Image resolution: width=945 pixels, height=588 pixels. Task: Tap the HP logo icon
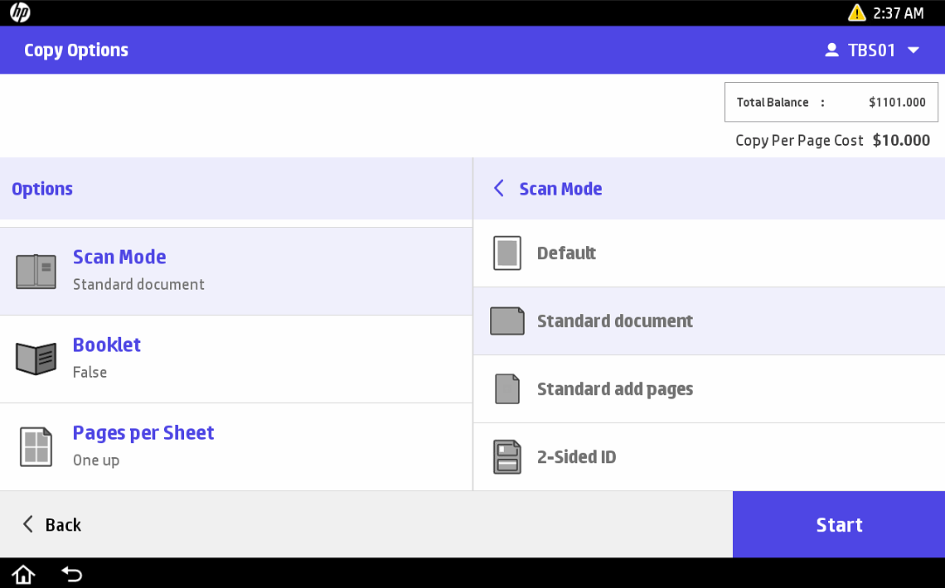(20, 12)
